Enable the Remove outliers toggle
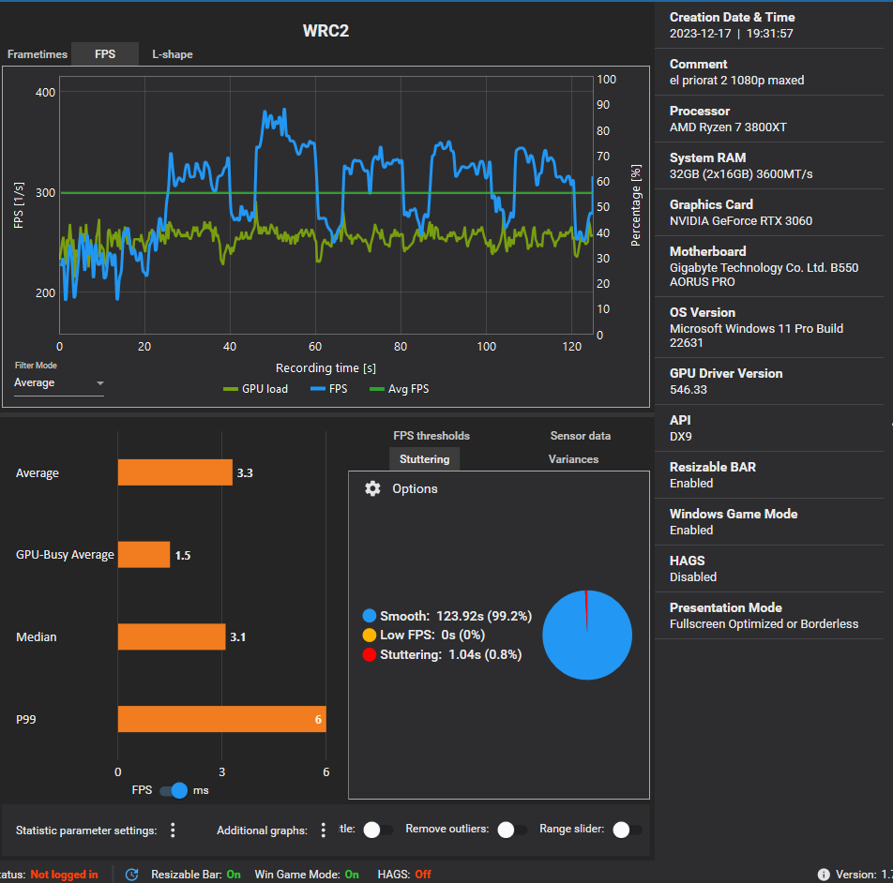Viewport: 893px width, 883px height. [x=512, y=830]
